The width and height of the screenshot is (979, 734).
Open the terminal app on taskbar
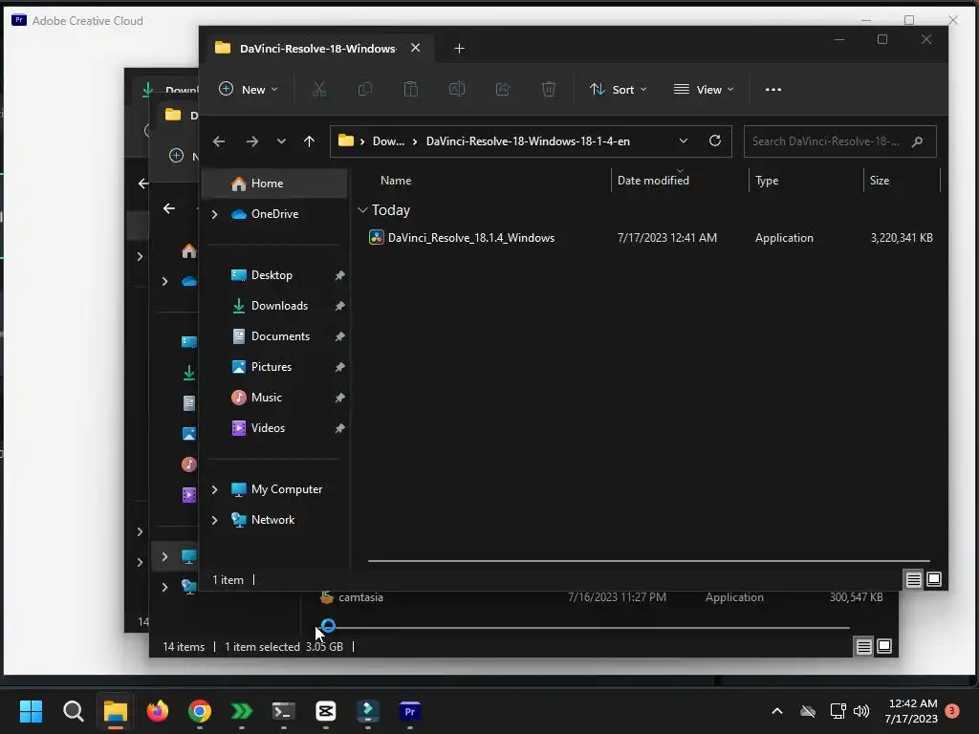point(283,711)
